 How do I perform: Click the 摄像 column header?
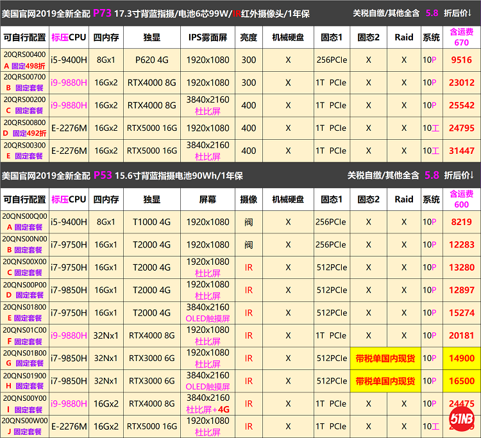(x=248, y=199)
